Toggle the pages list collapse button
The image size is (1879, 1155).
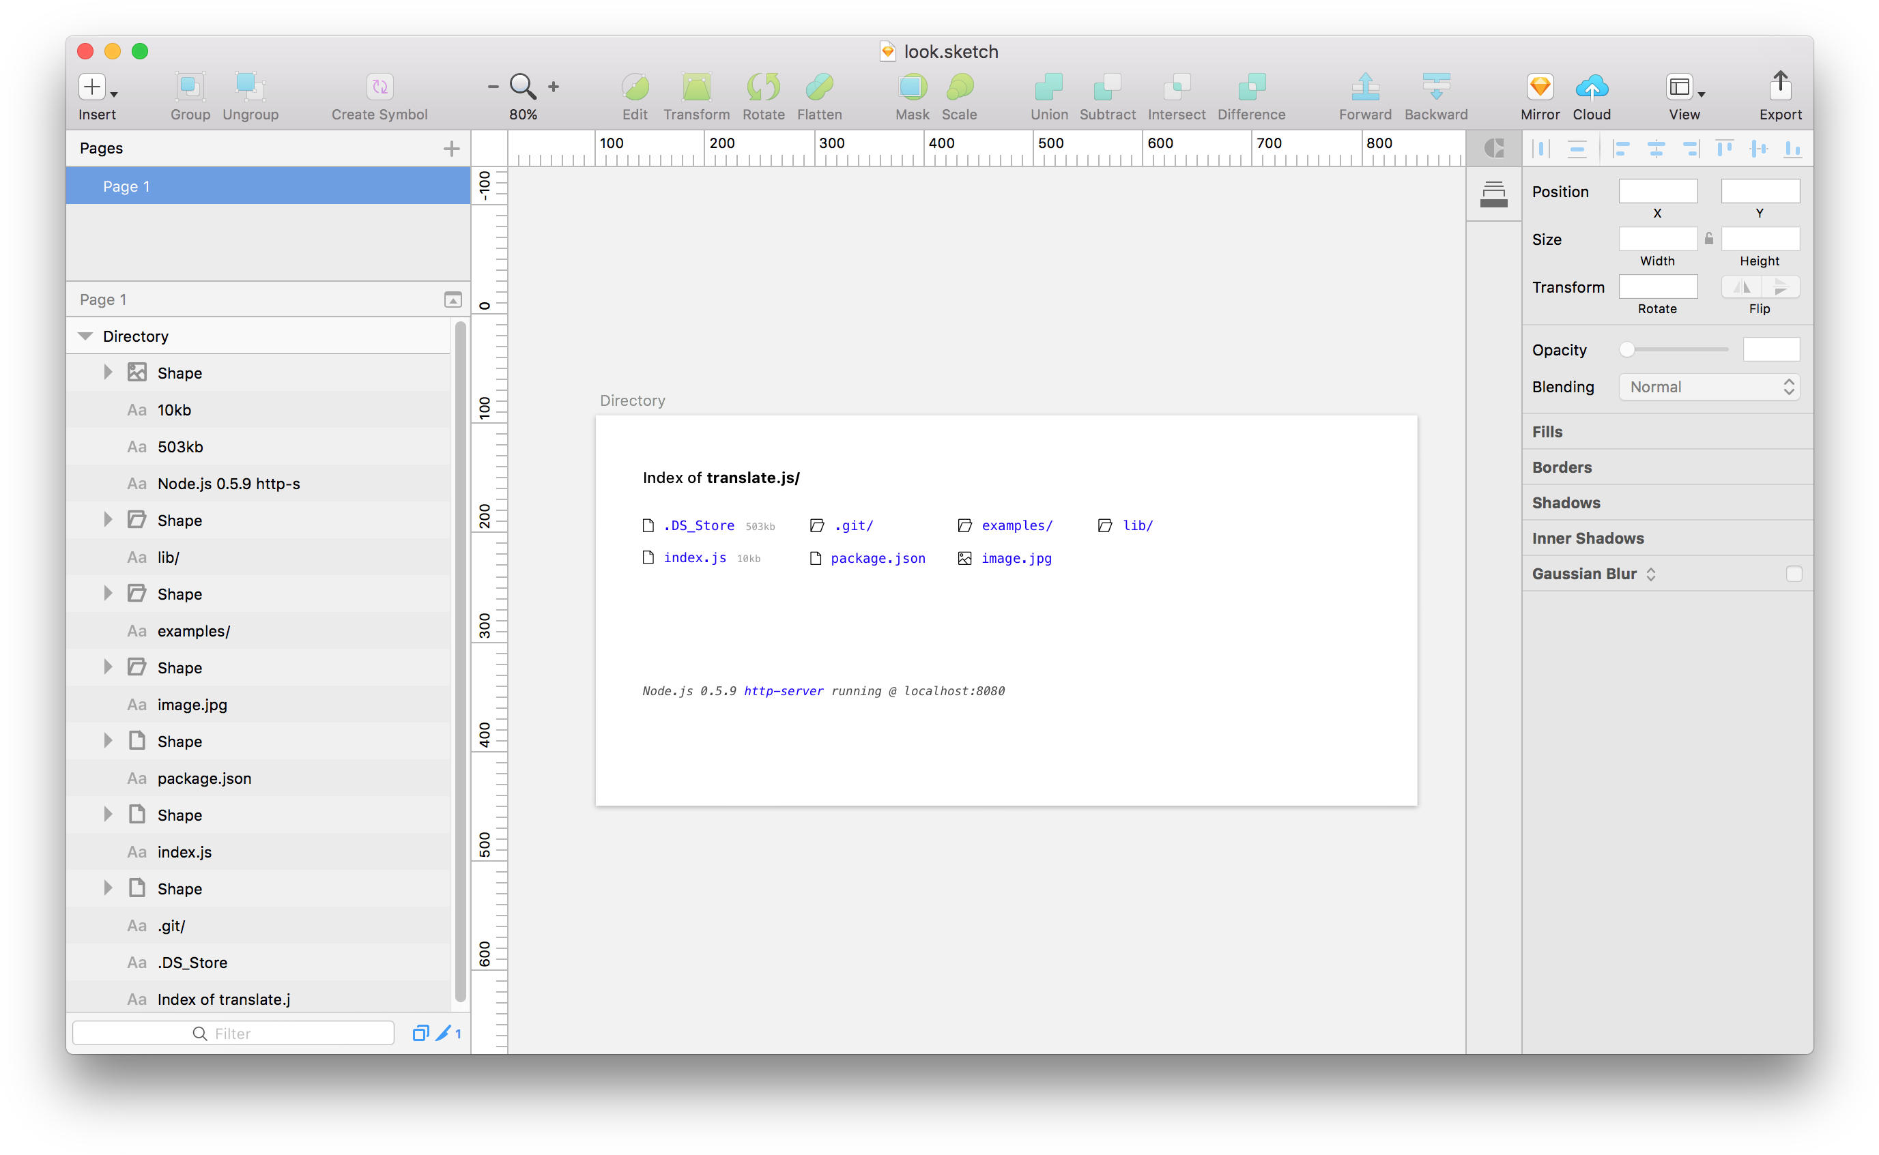point(453,299)
